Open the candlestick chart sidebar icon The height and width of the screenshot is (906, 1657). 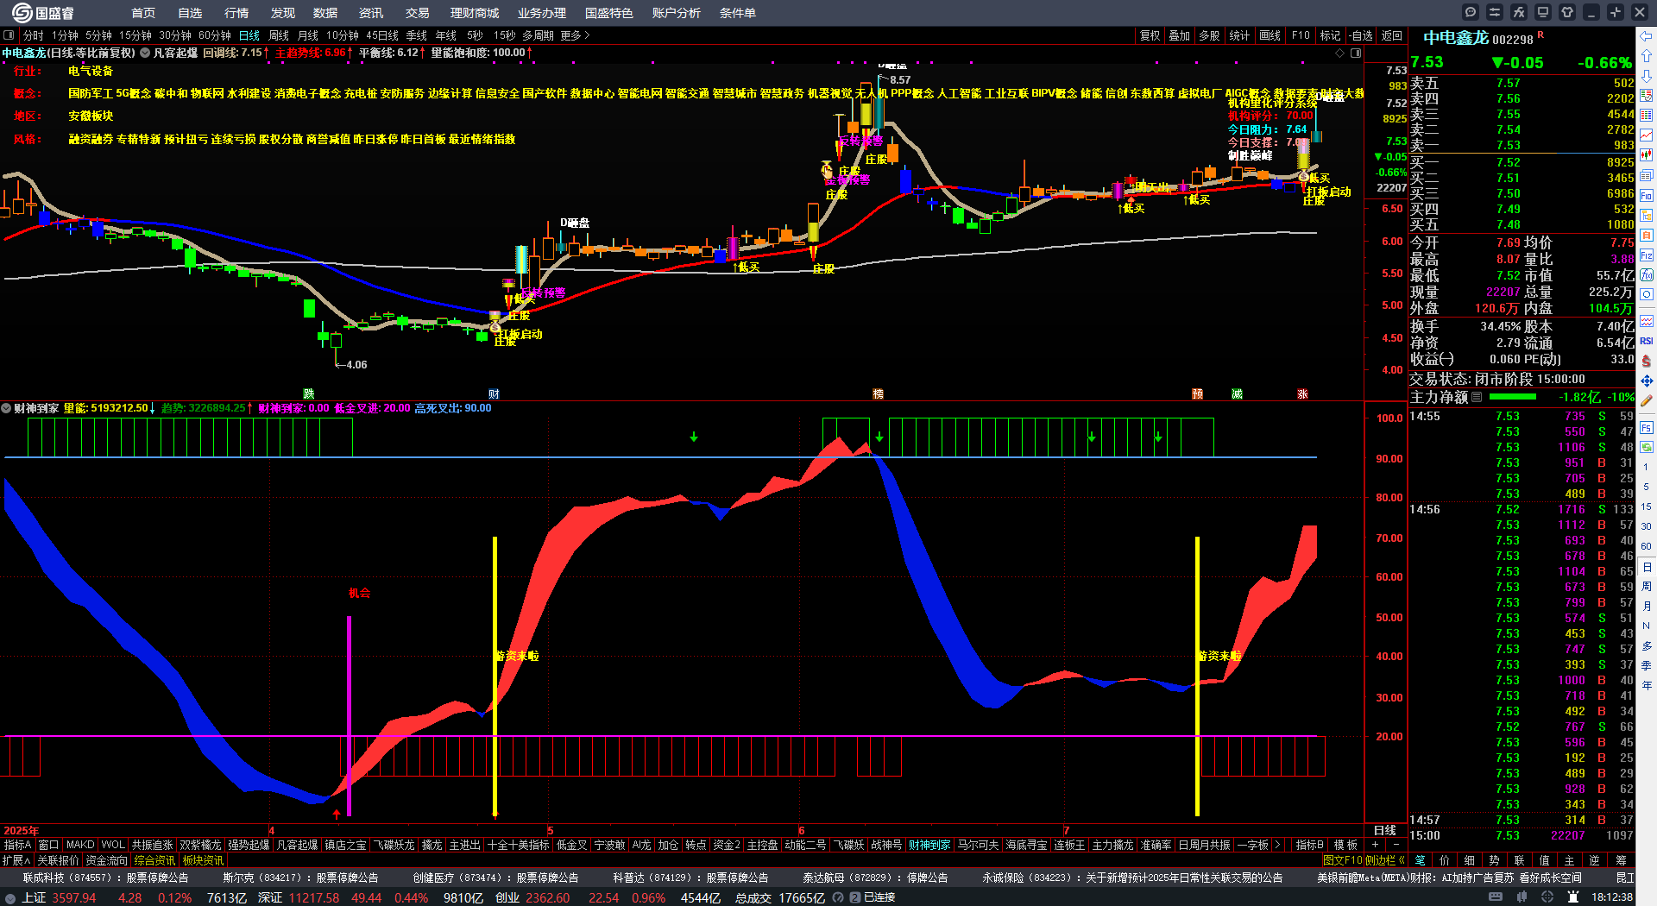pyautogui.click(x=1647, y=155)
